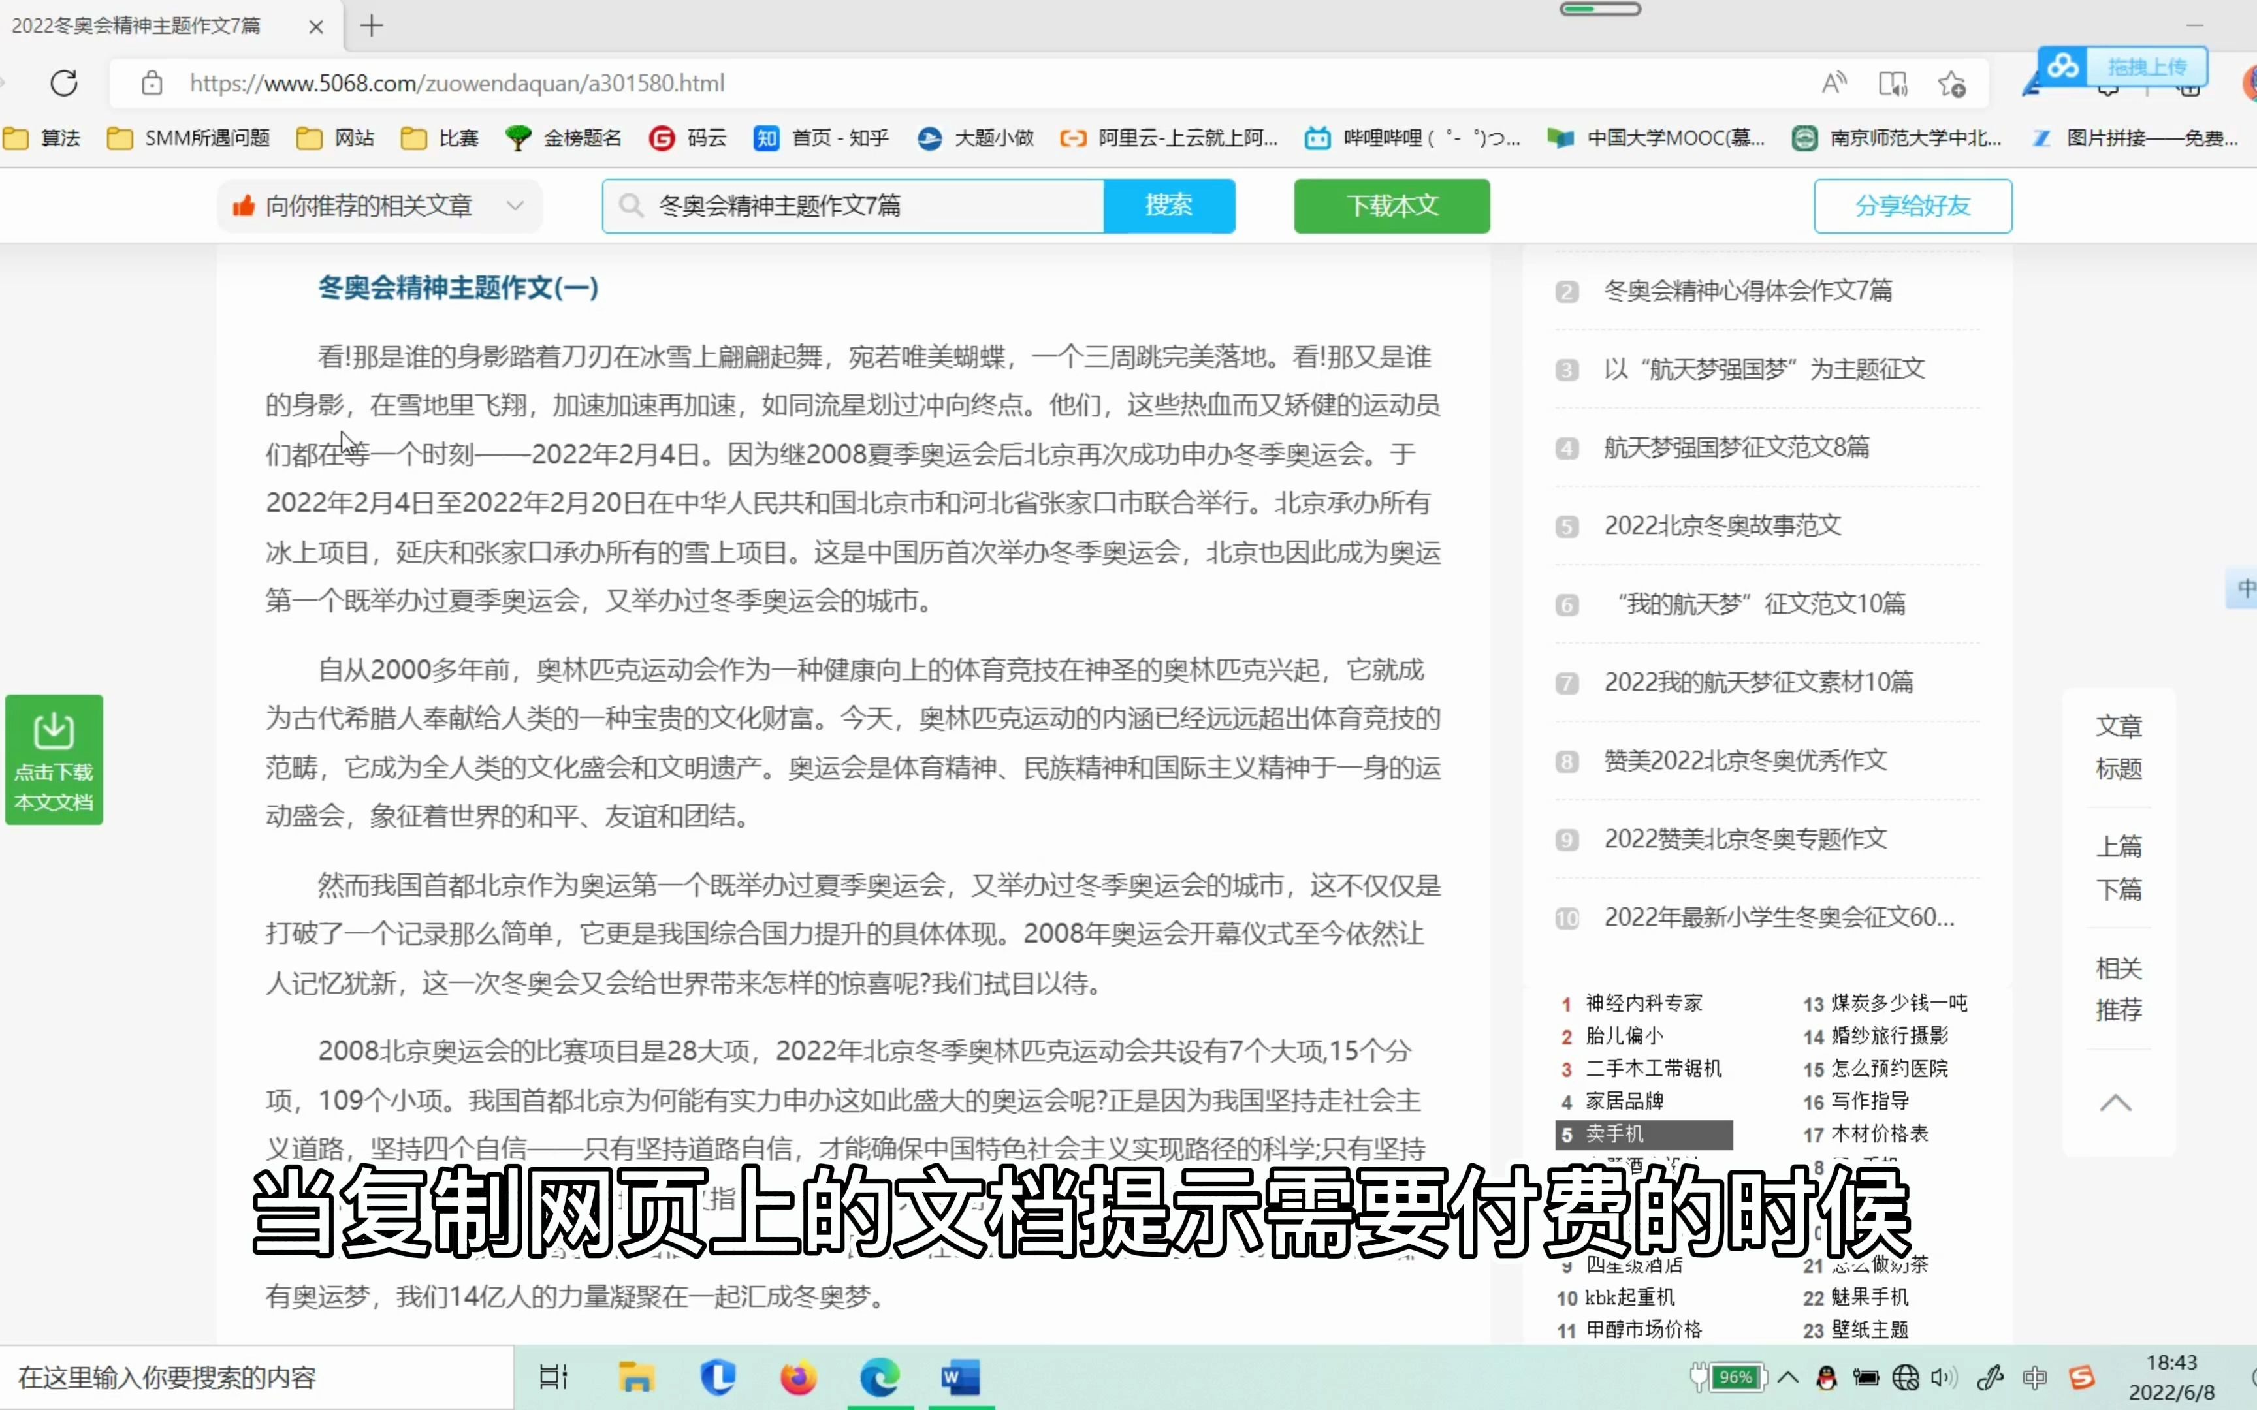Image resolution: width=2257 pixels, height=1410 pixels.
Task: Click the 二手木工带锯机 ad link
Action: (x=1654, y=1069)
